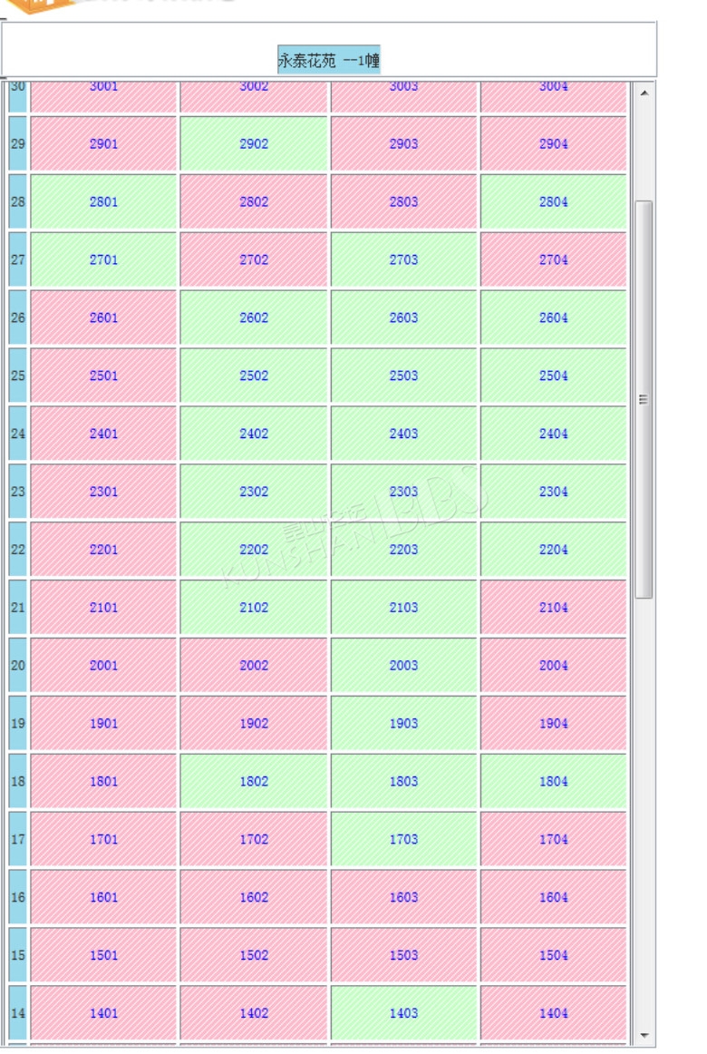Open unit 1902
The image size is (707, 1054).
254,723
